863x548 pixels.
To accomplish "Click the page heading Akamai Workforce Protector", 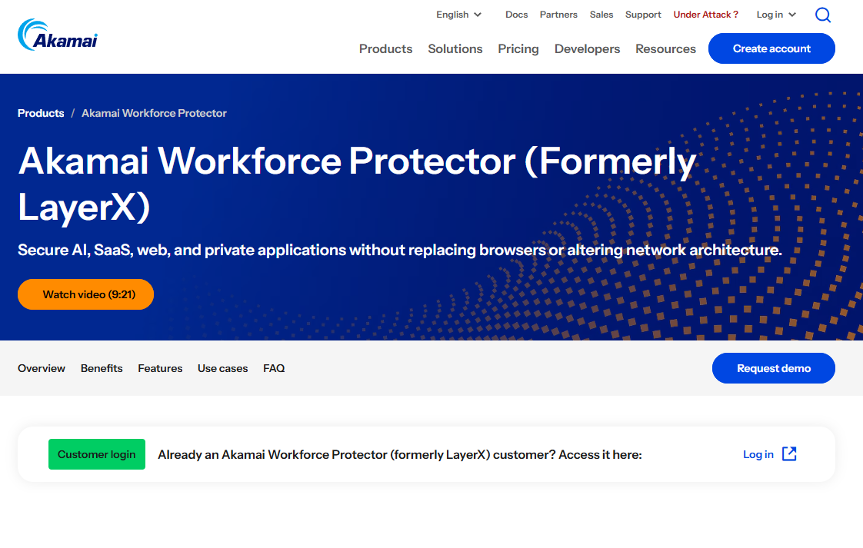I will click(x=357, y=184).
